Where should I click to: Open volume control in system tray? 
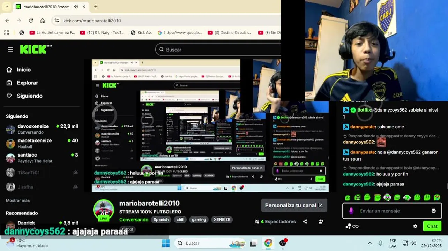[413, 243]
